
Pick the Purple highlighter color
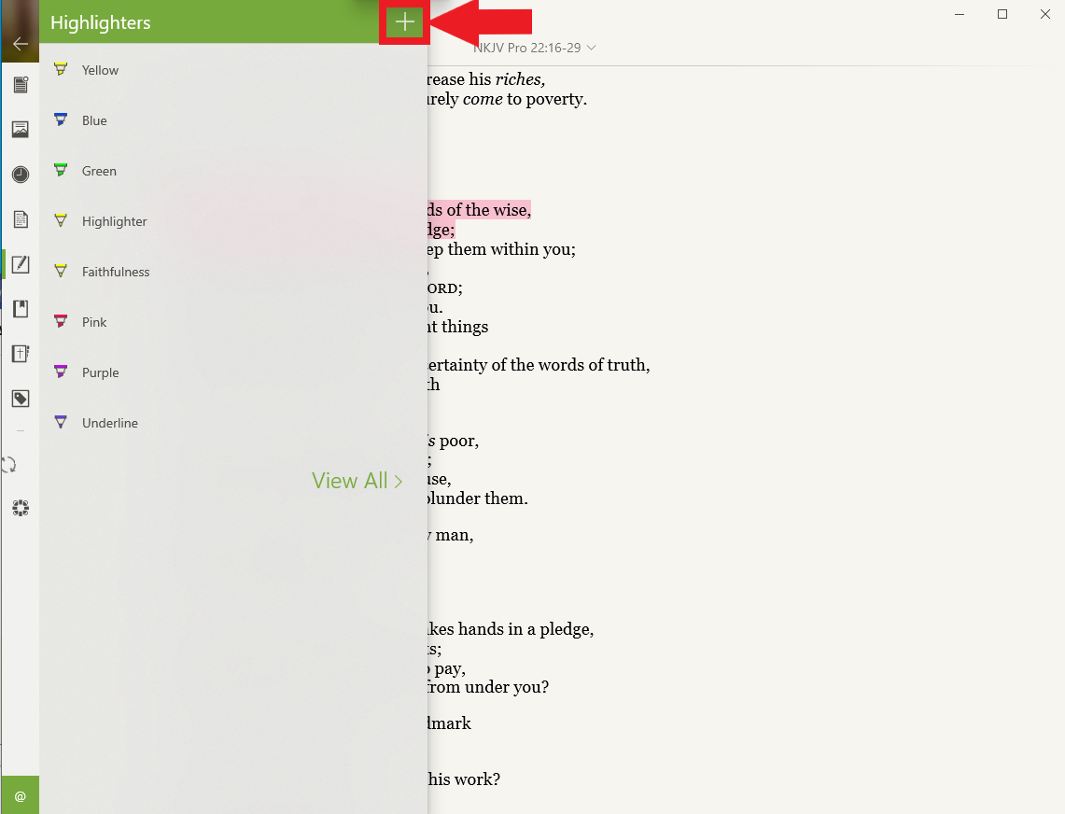[x=100, y=372]
